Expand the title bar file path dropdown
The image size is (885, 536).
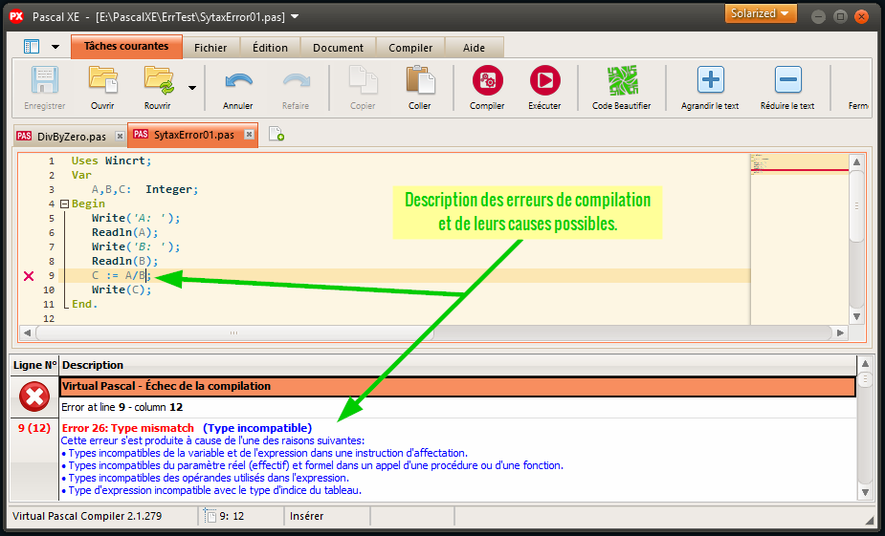pyautogui.click(x=295, y=16)
